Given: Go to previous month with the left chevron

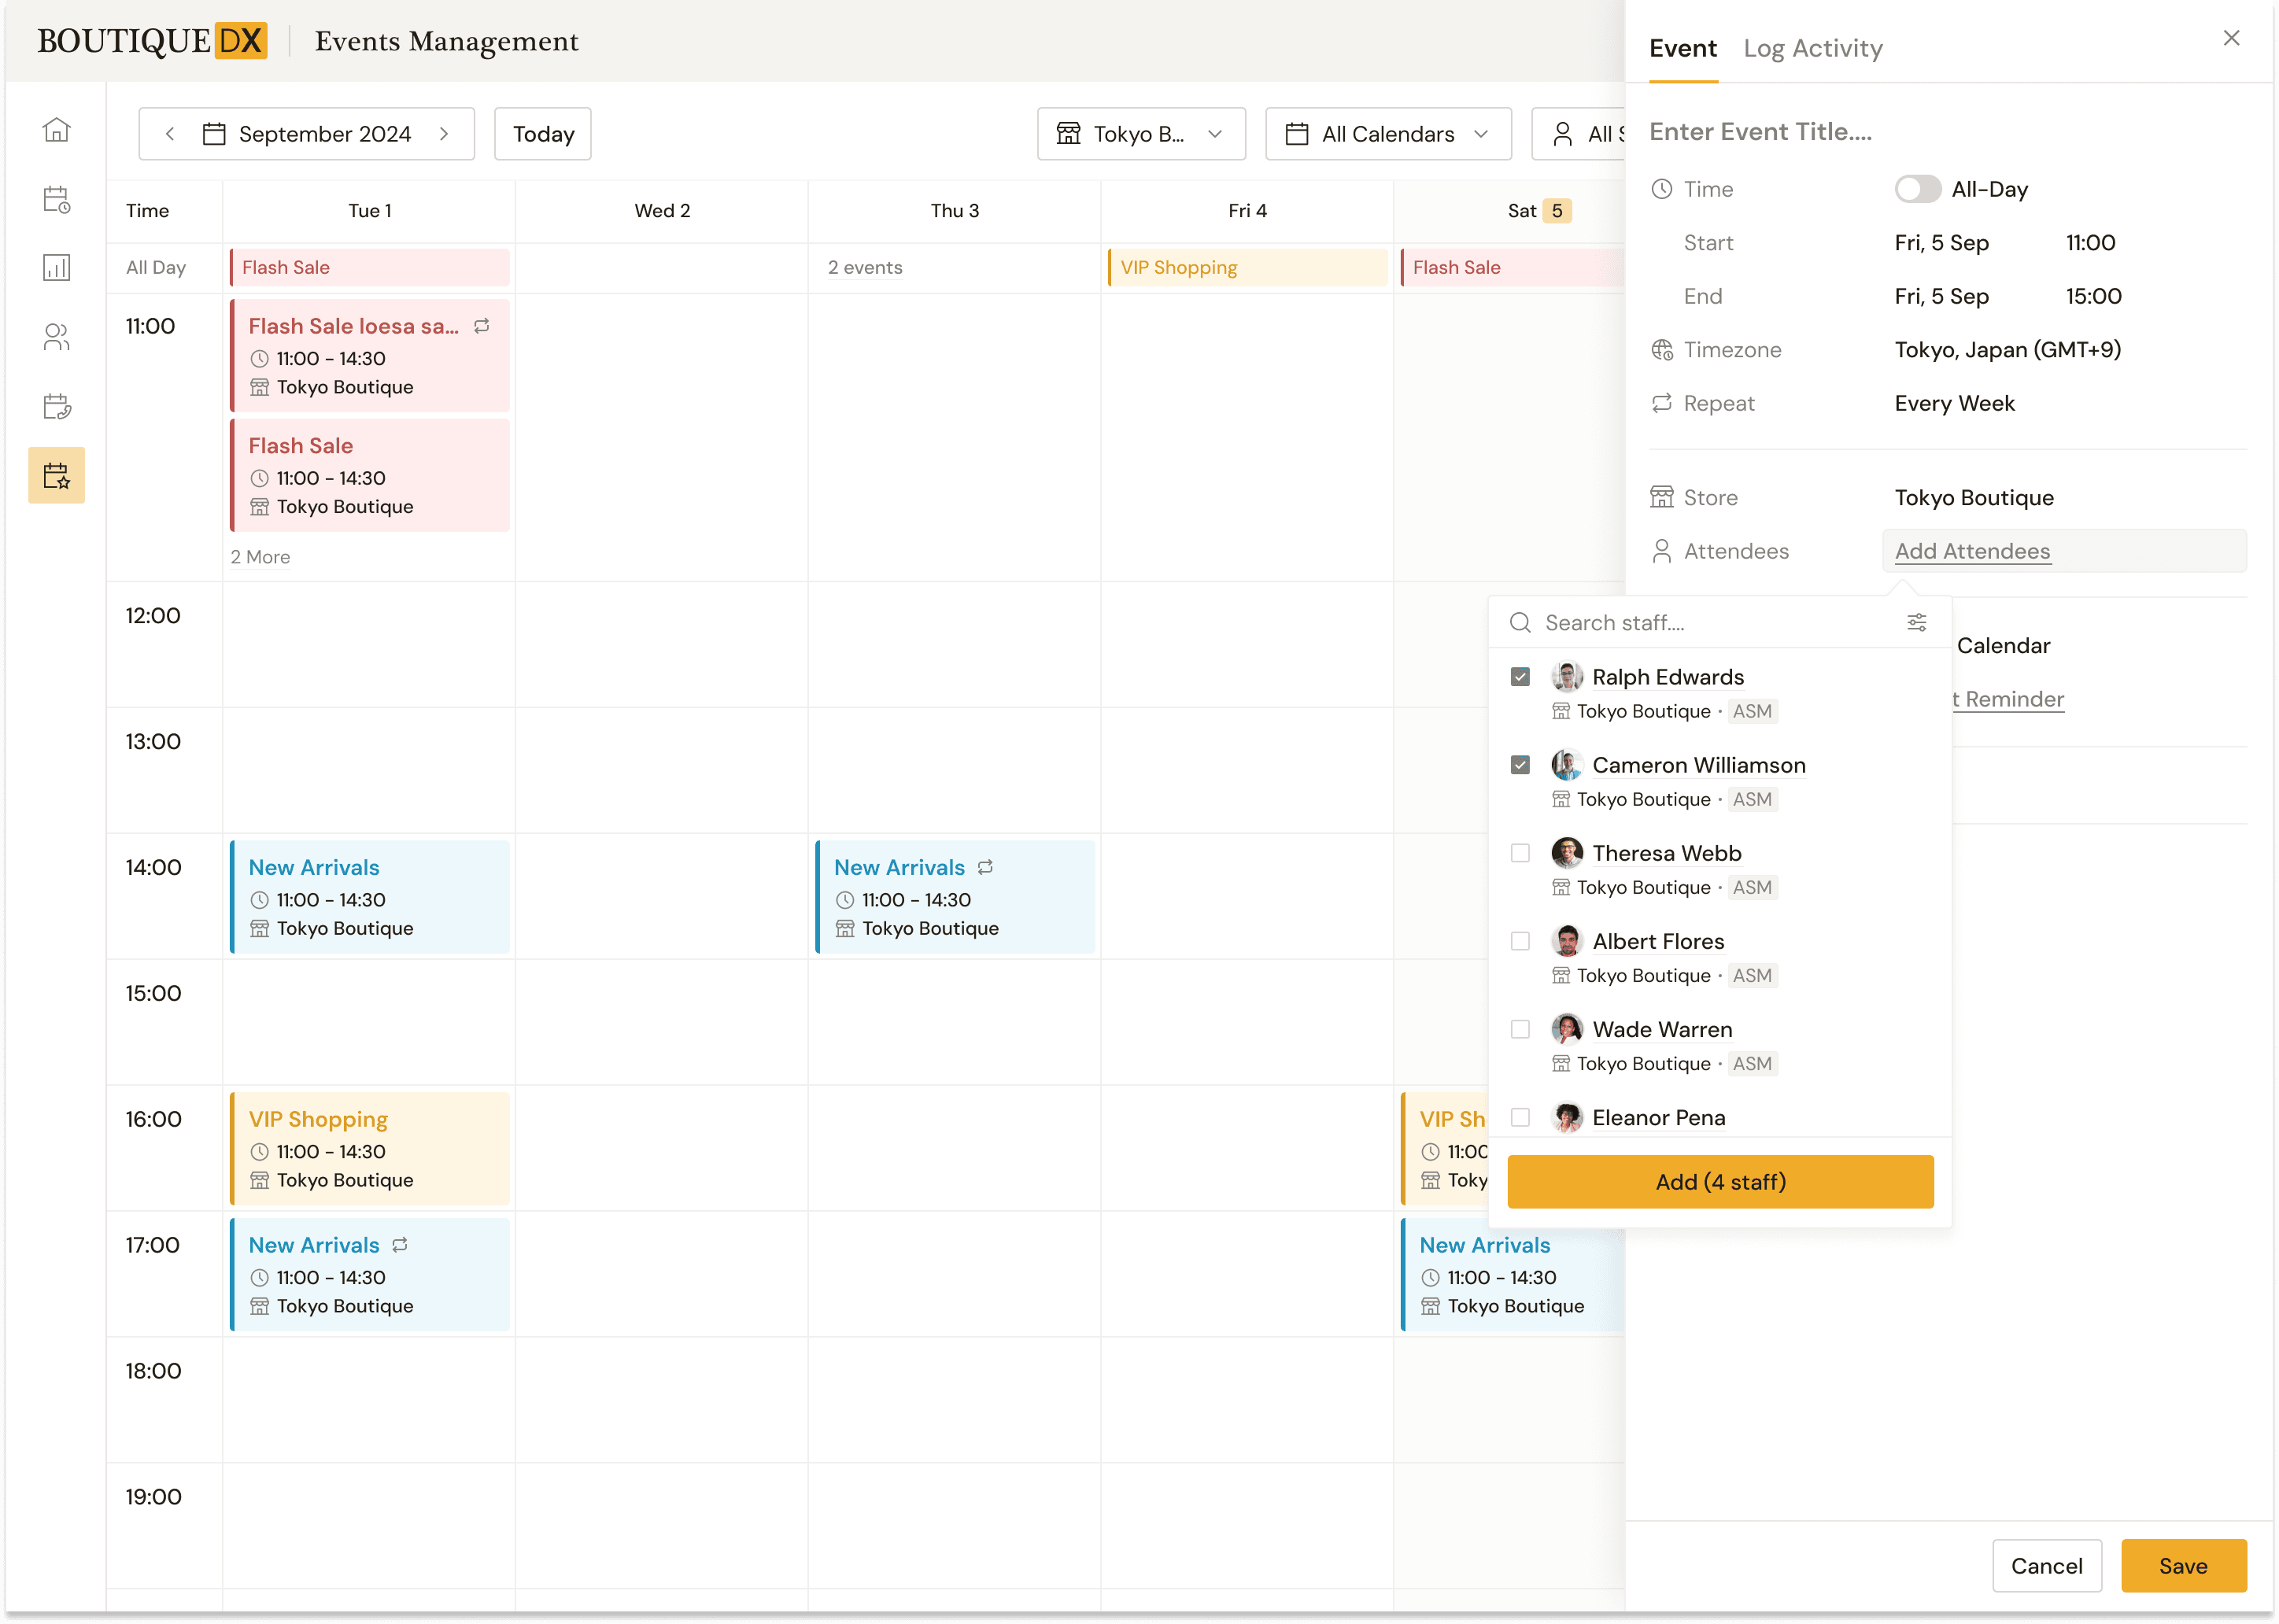Looking at the screenshot, I should pyautogui.click(x=170, y=134).
